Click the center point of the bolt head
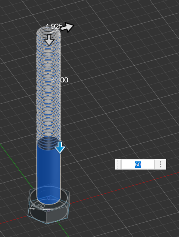 point(48,210)
